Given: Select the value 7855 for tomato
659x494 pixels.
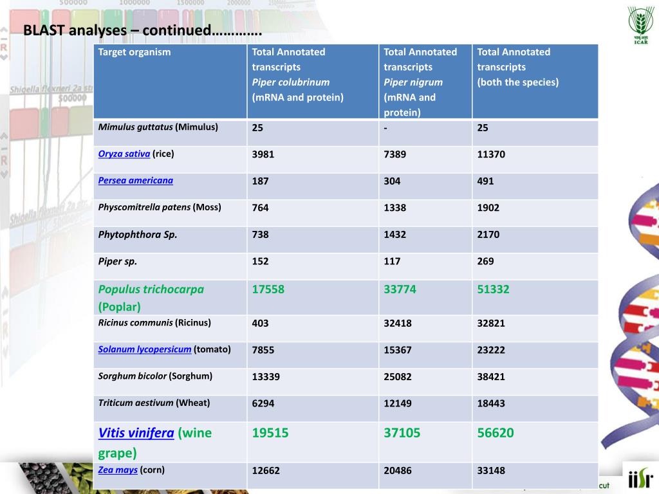Looking at the screenshot, I should click(263, 351).
